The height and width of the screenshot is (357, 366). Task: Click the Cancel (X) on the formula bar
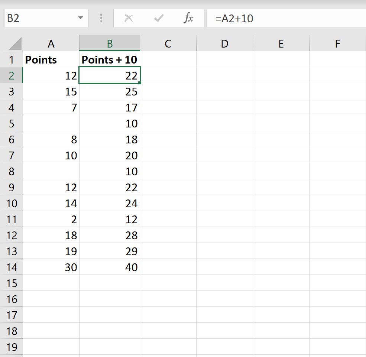coord(129,18)
